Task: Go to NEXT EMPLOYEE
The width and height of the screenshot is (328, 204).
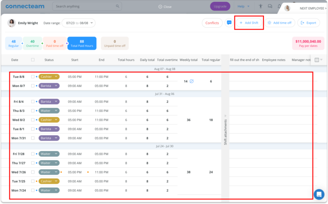Action: coord(313,9)
